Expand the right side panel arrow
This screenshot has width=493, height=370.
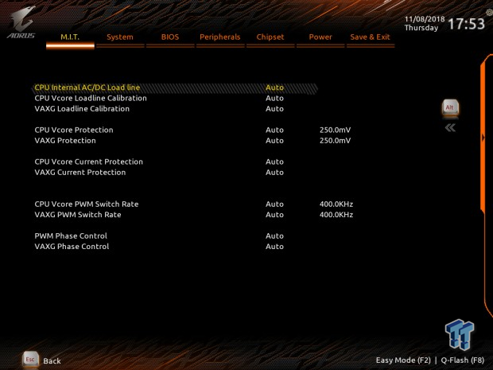click(x=483, y=138)
